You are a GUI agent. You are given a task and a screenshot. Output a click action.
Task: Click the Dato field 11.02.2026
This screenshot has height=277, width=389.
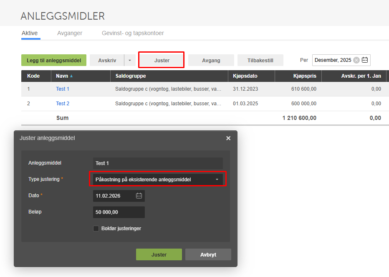pos(119,196)
